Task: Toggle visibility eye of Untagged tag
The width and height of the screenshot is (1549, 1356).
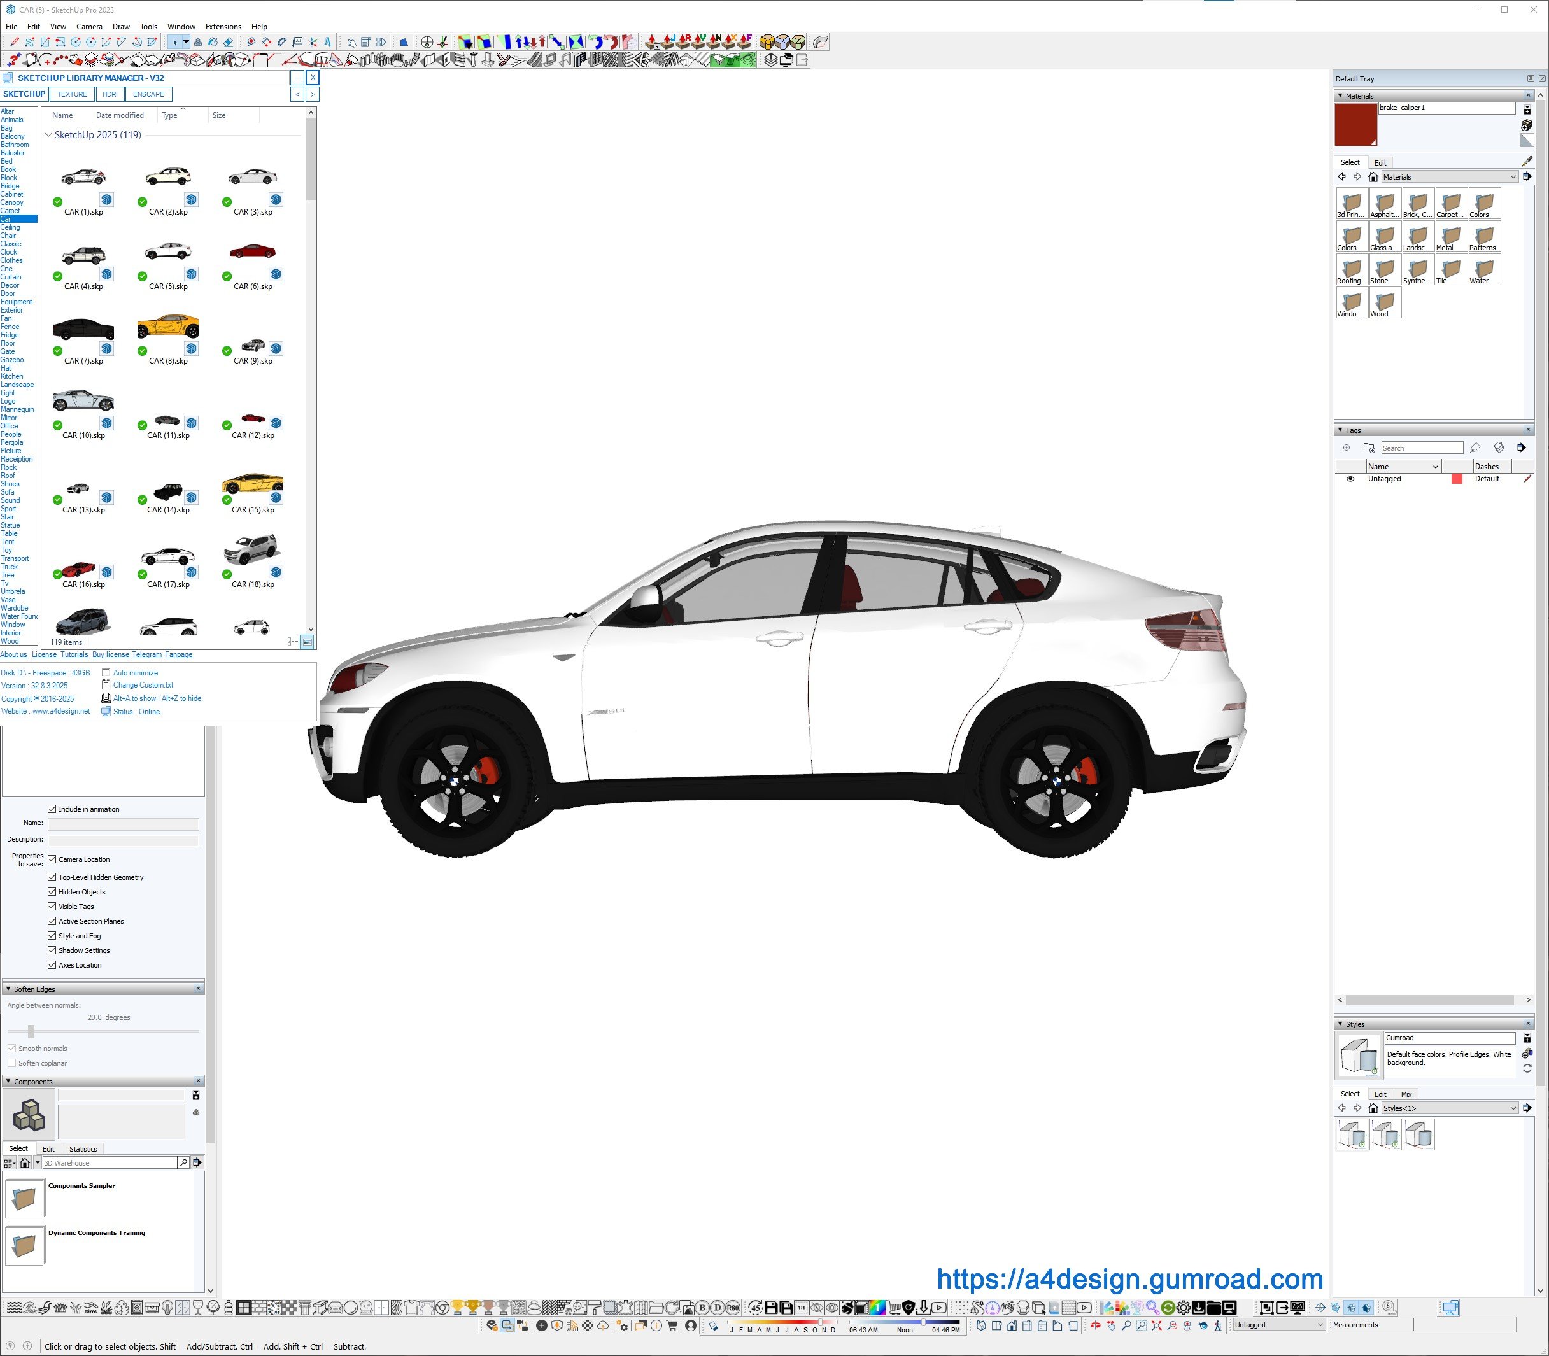Action: pos(1350,479)
